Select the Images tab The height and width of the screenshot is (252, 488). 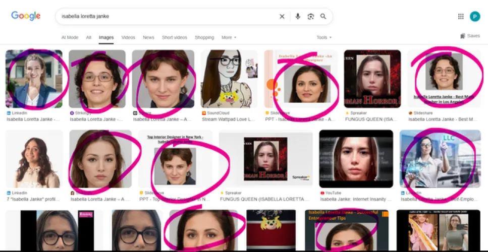click(106, 38)
